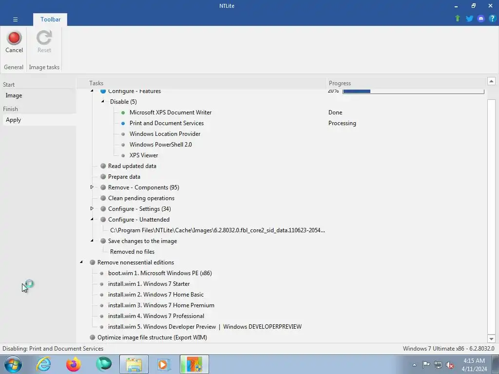Click the blue status dot of Print and Document Services
499x374 pixels.
(123, 123)
